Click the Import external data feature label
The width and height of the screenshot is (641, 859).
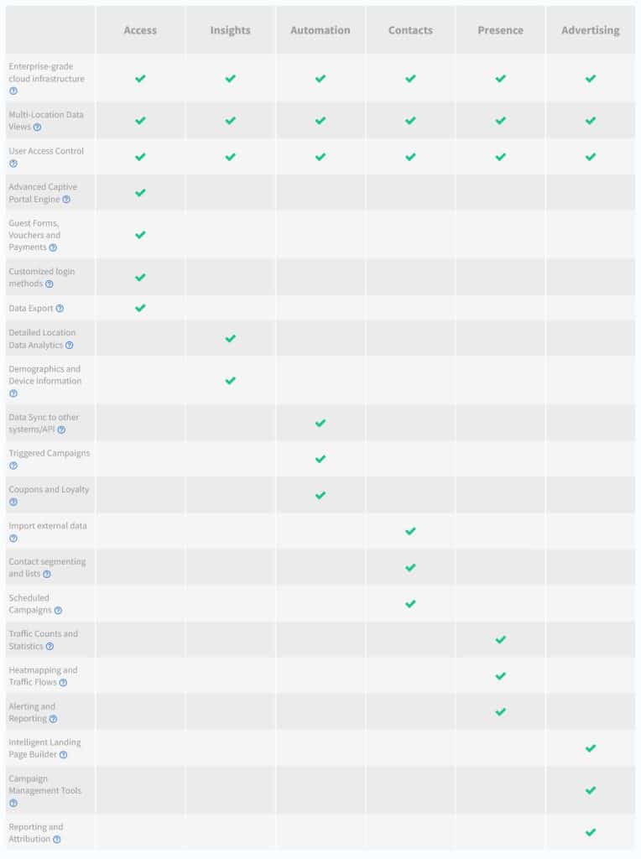pyautogui.click(x=48, y=526)
